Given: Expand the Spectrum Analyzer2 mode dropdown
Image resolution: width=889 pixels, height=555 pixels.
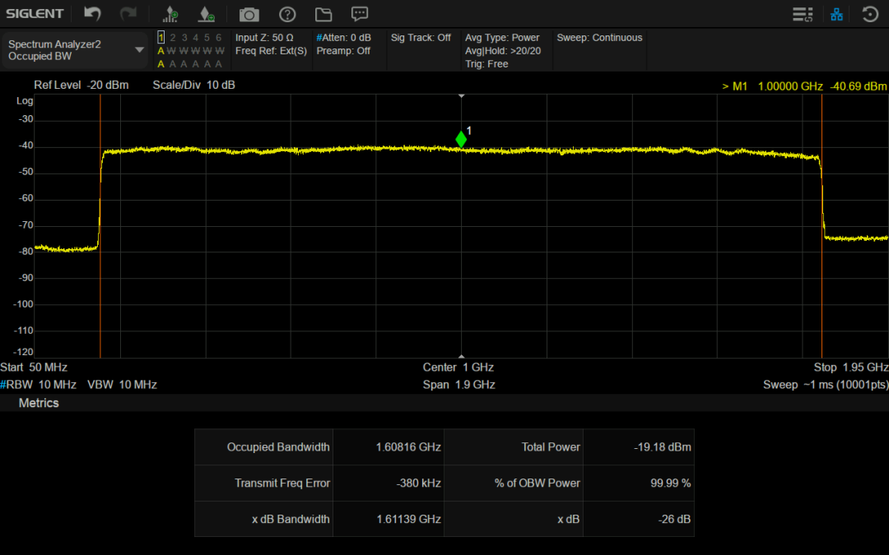Looking at the screenshot, I should [x=139, y=50].
